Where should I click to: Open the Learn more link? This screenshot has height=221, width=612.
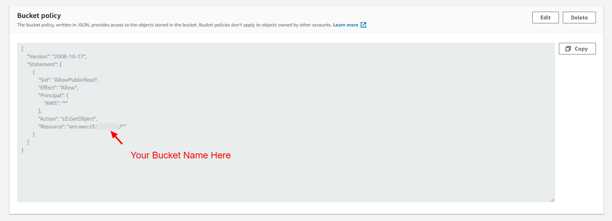[345, 25]
